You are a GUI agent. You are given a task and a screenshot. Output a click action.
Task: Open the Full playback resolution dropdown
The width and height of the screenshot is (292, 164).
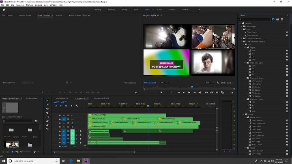coord(210,83)
